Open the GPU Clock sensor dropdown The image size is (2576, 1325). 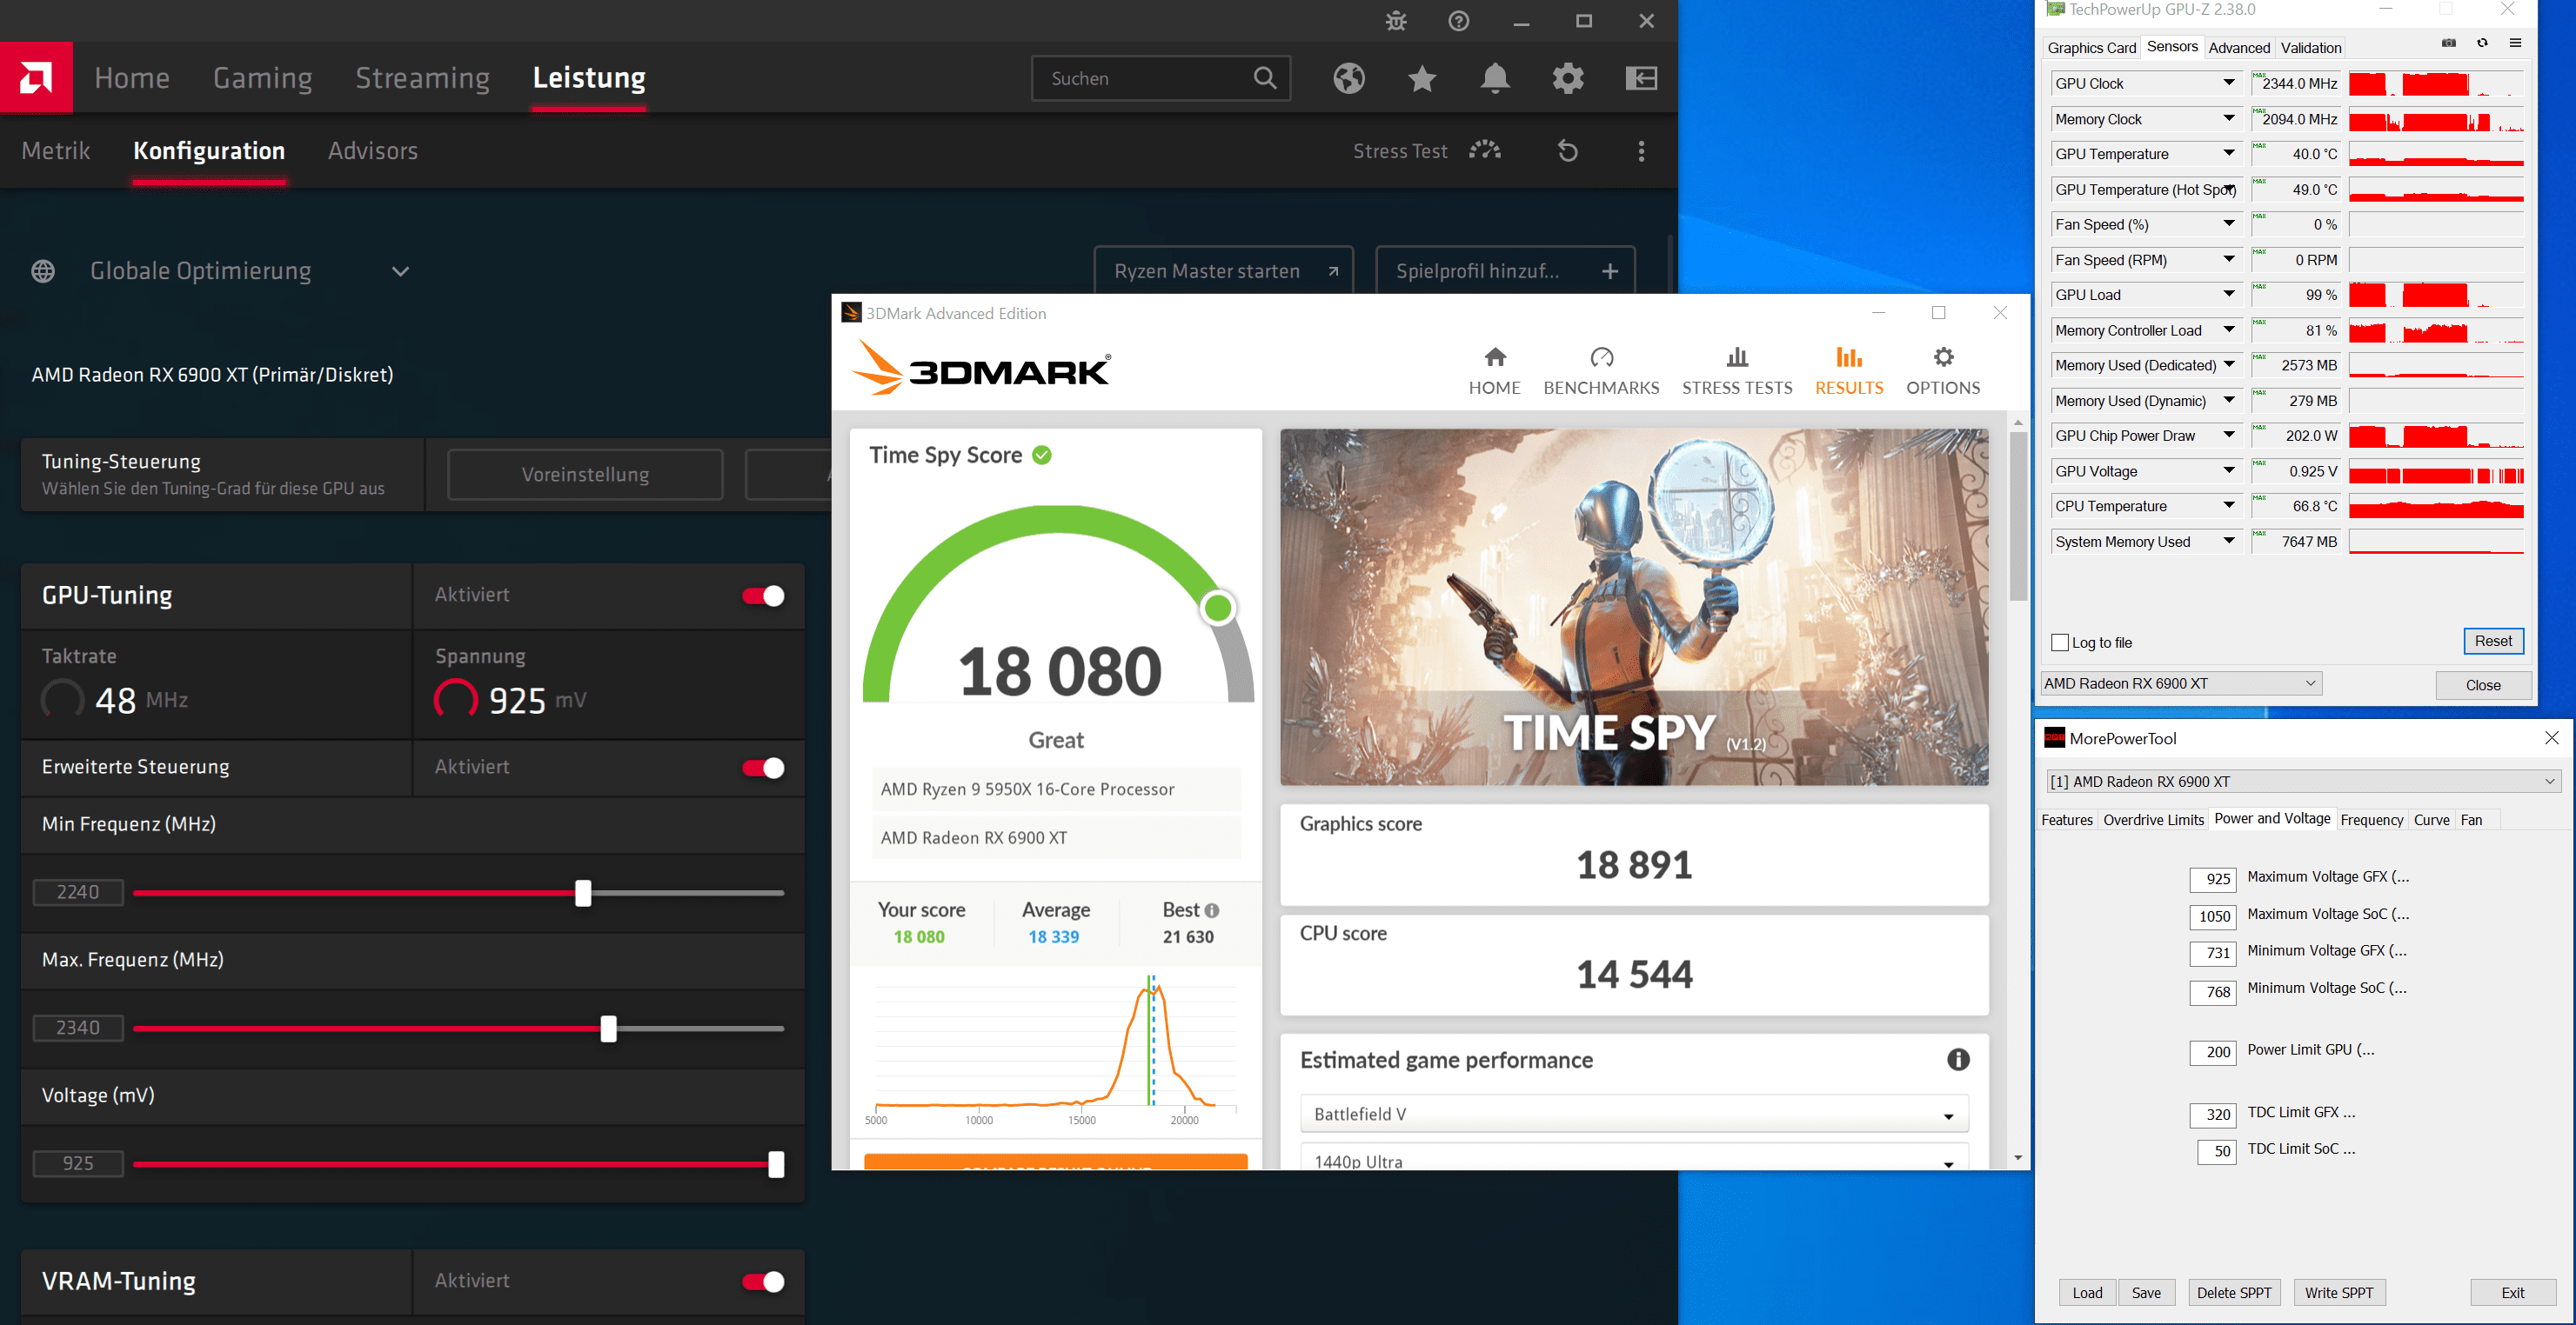tap(2228, 83)
